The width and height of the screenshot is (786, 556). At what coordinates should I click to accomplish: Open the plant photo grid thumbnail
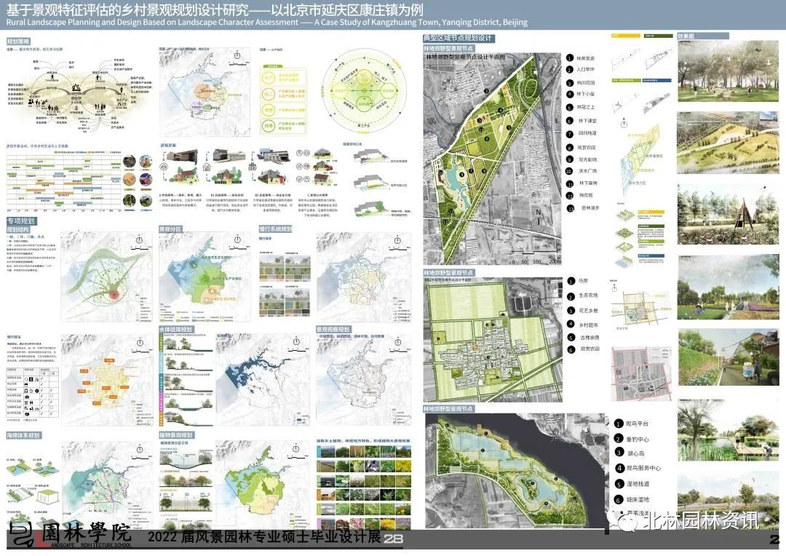(x=363, y=486)
